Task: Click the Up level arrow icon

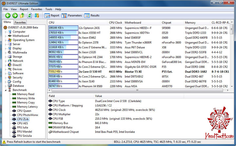Action: [22, 15]
